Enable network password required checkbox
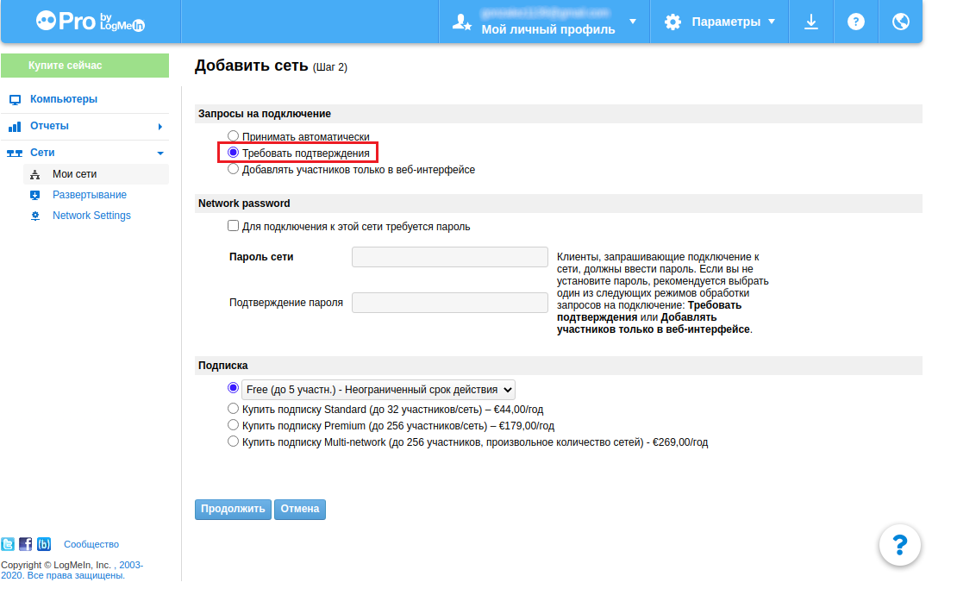This screenshot has height=595, width=957. coord(233,226)
